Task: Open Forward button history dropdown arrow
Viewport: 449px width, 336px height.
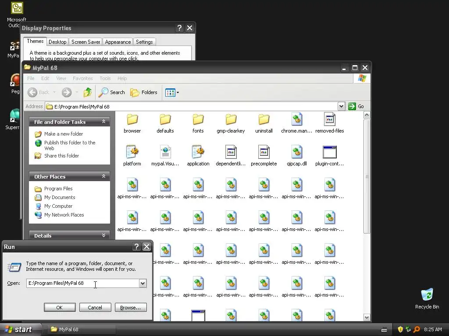Action: click(x=77, y=92)
